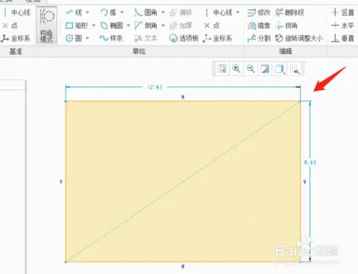Click the Repaint graphics icon

click(265, 69)
